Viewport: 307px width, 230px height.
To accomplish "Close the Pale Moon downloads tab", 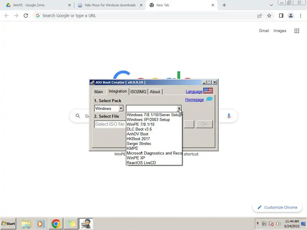I will [141, 5].
